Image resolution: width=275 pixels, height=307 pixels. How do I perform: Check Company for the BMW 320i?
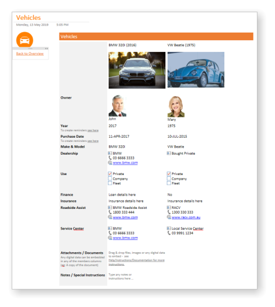pyautogui.click(x=110, y=179)
